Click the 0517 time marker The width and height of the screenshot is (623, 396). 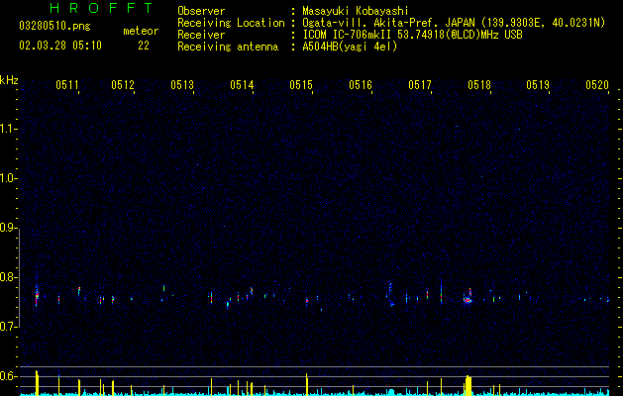(420, 84)
